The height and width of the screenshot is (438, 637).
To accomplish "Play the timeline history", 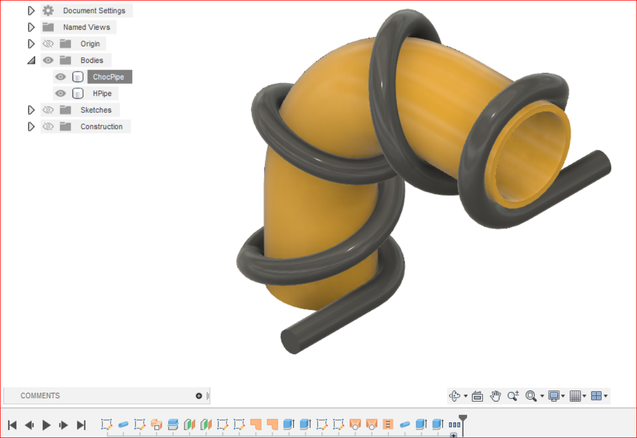I will [46, 425].
